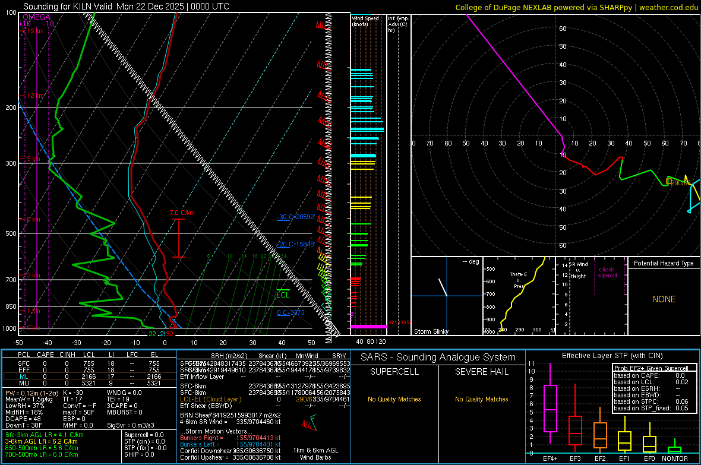Screen dimensions: 701x465
Task: Open the SARS Sounding Analogue System header
Action: click(437, 357)
